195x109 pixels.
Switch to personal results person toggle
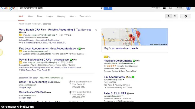pos(169,16)
